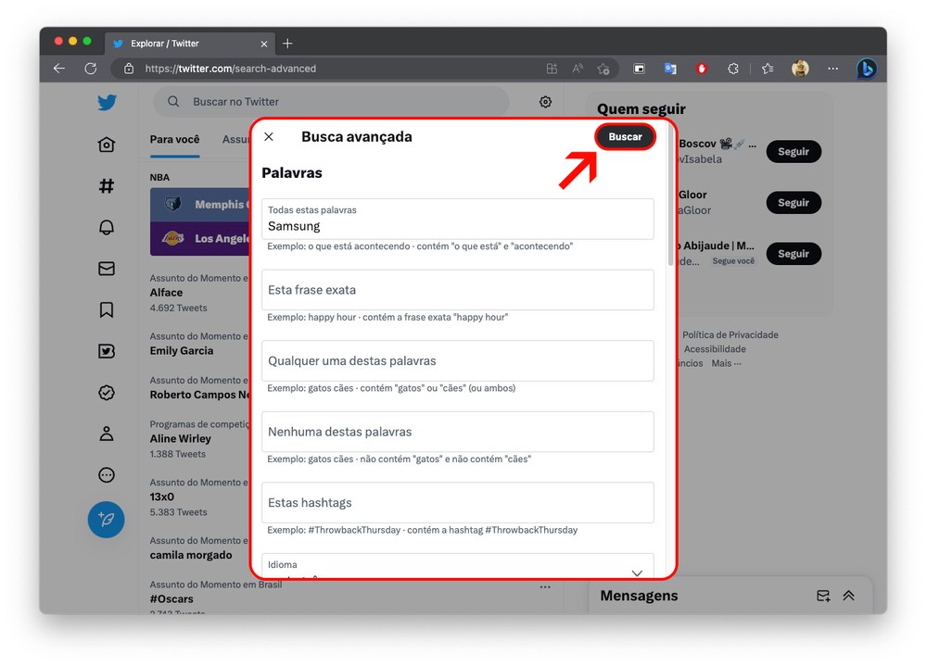Open the browser user profile avatar
Screen dimensions: 927x667
801,69
